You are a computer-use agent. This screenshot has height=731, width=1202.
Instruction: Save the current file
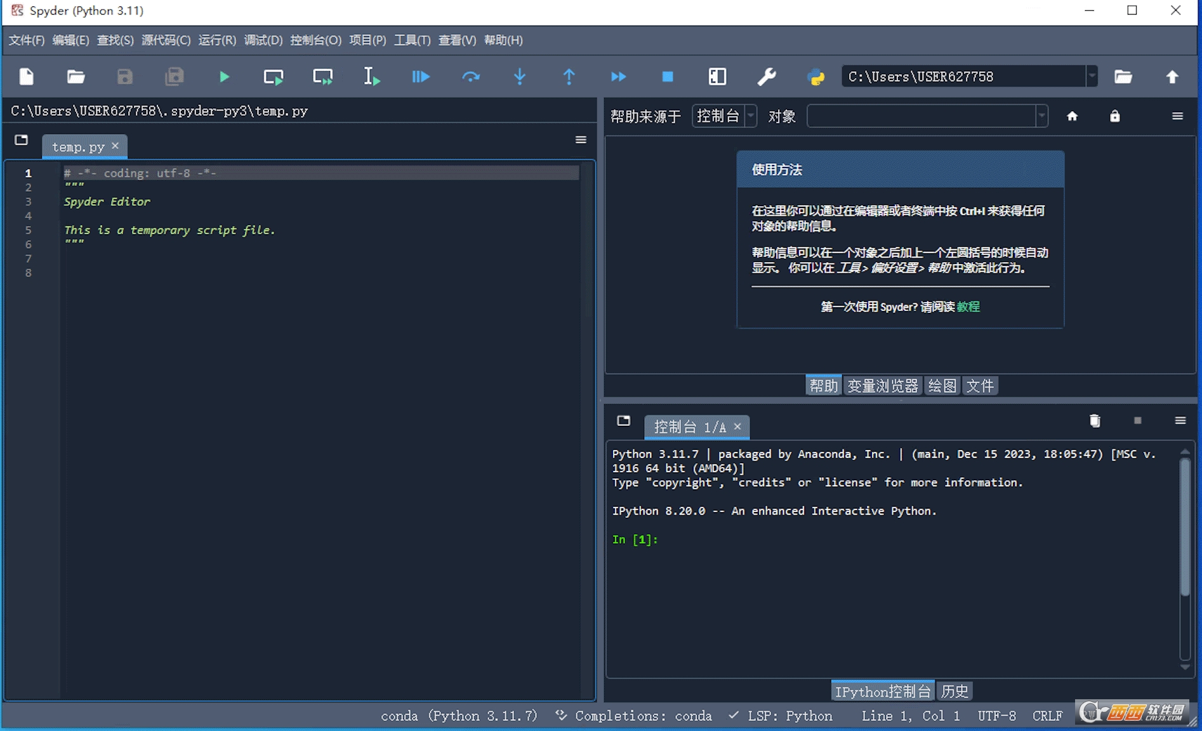pos(125,77)
